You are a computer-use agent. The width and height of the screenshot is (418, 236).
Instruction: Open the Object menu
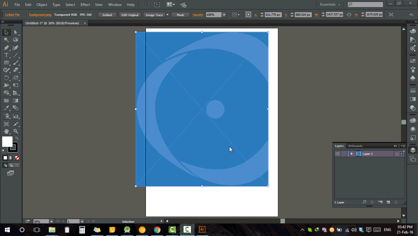42,5
